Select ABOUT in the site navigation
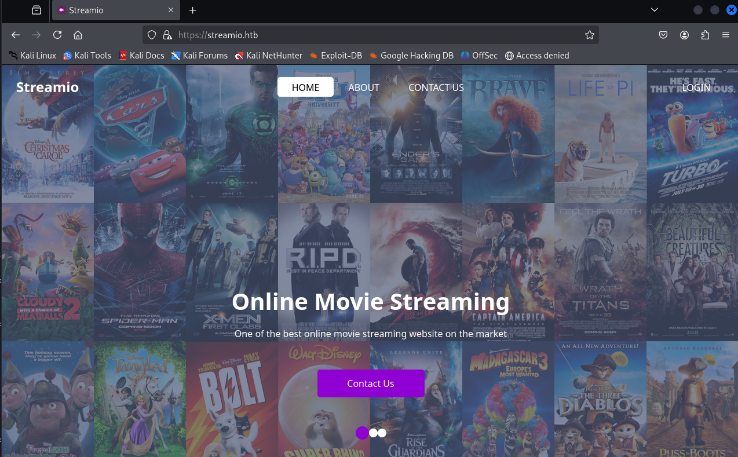This screenshot has width=738, height=457. point(364,87)
